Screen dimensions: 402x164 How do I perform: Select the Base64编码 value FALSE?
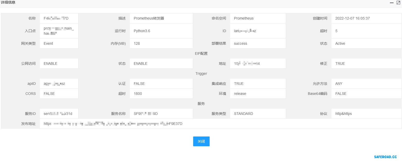(341, 94)
